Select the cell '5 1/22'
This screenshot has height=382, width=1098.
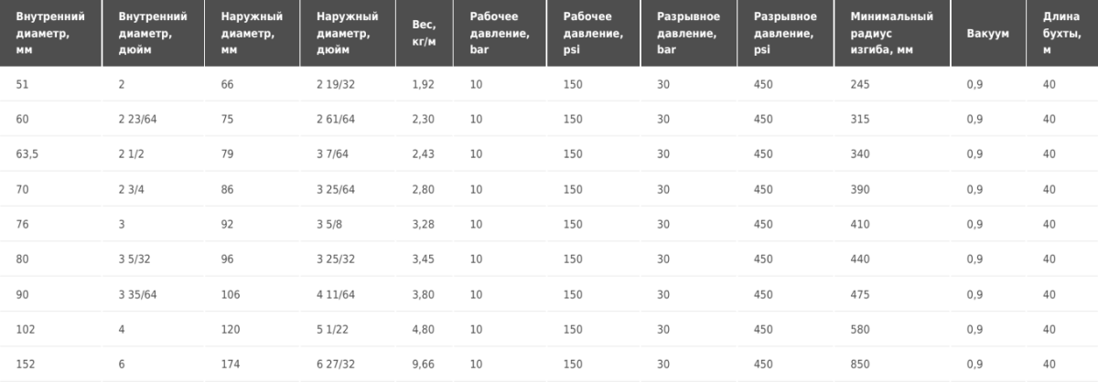(x=331, y=330)
